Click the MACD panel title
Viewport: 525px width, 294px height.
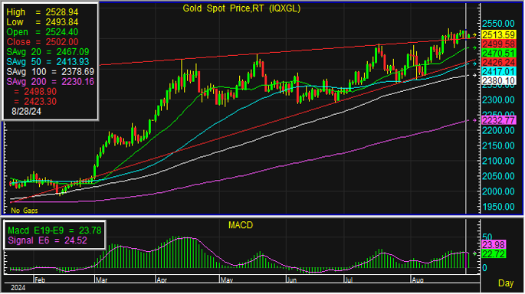point(241,225)
